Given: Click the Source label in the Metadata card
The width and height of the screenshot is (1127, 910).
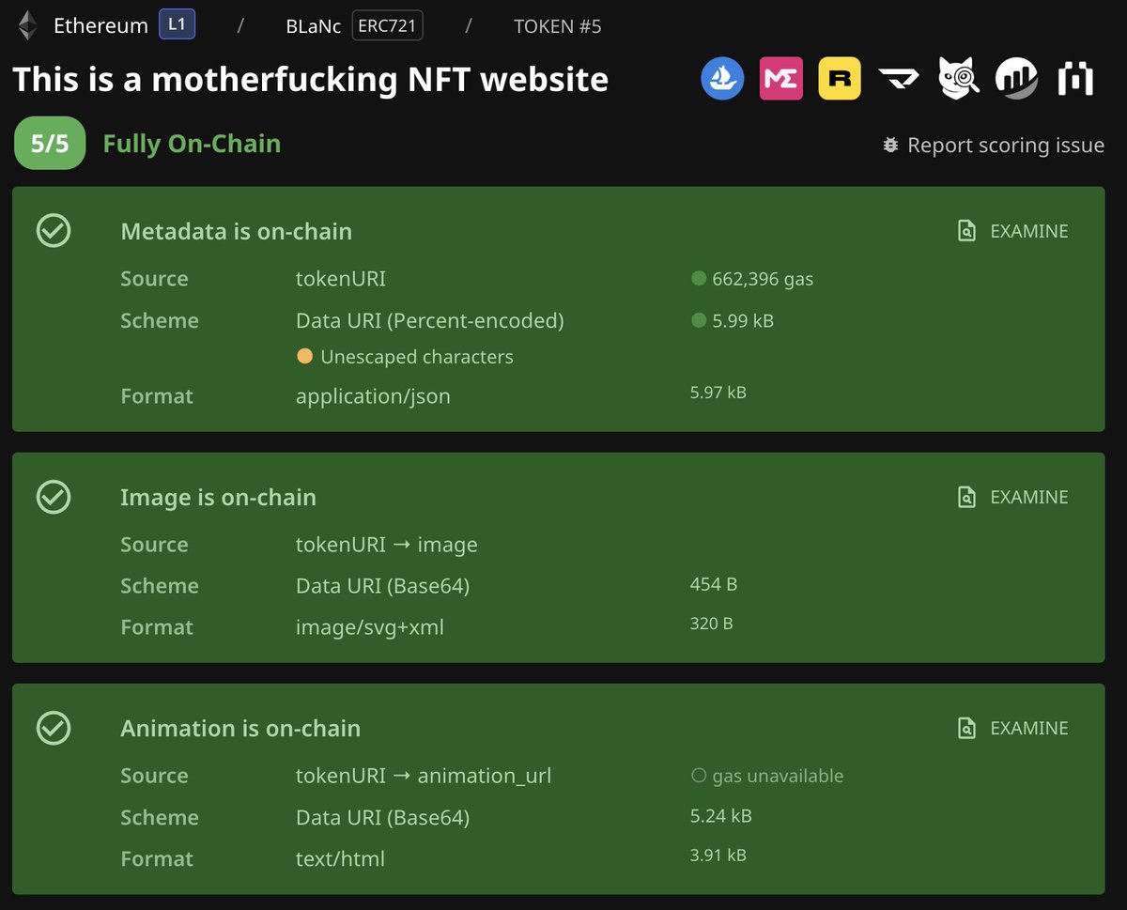Looking at the screenshot, I should tap(154, 279).
